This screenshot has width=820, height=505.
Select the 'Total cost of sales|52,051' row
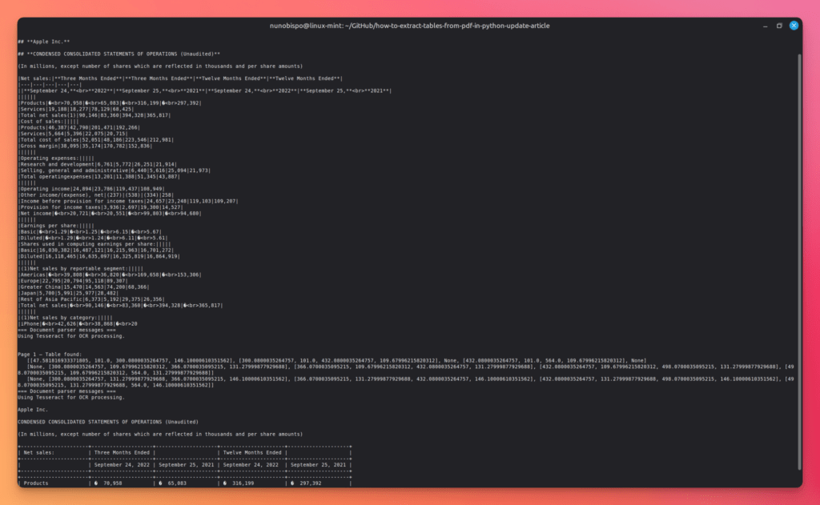click(96, 140)
